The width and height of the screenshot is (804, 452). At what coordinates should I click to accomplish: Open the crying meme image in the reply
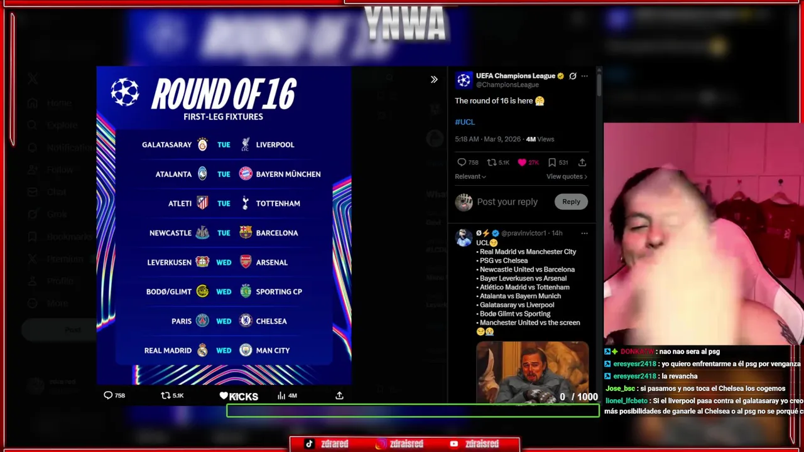point(532,372)
